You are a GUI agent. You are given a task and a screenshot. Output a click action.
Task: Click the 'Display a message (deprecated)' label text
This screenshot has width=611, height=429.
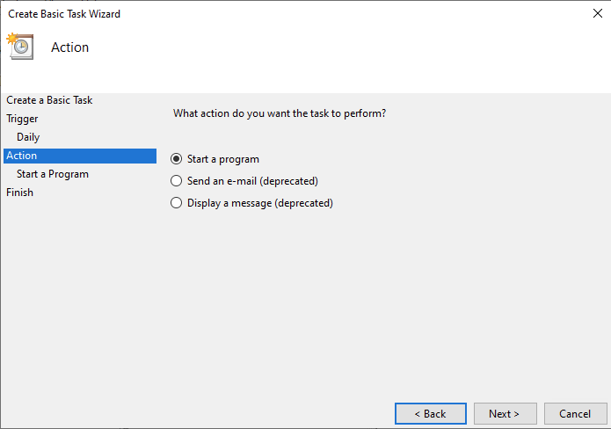pyautogui.click(x=260, y=203)
